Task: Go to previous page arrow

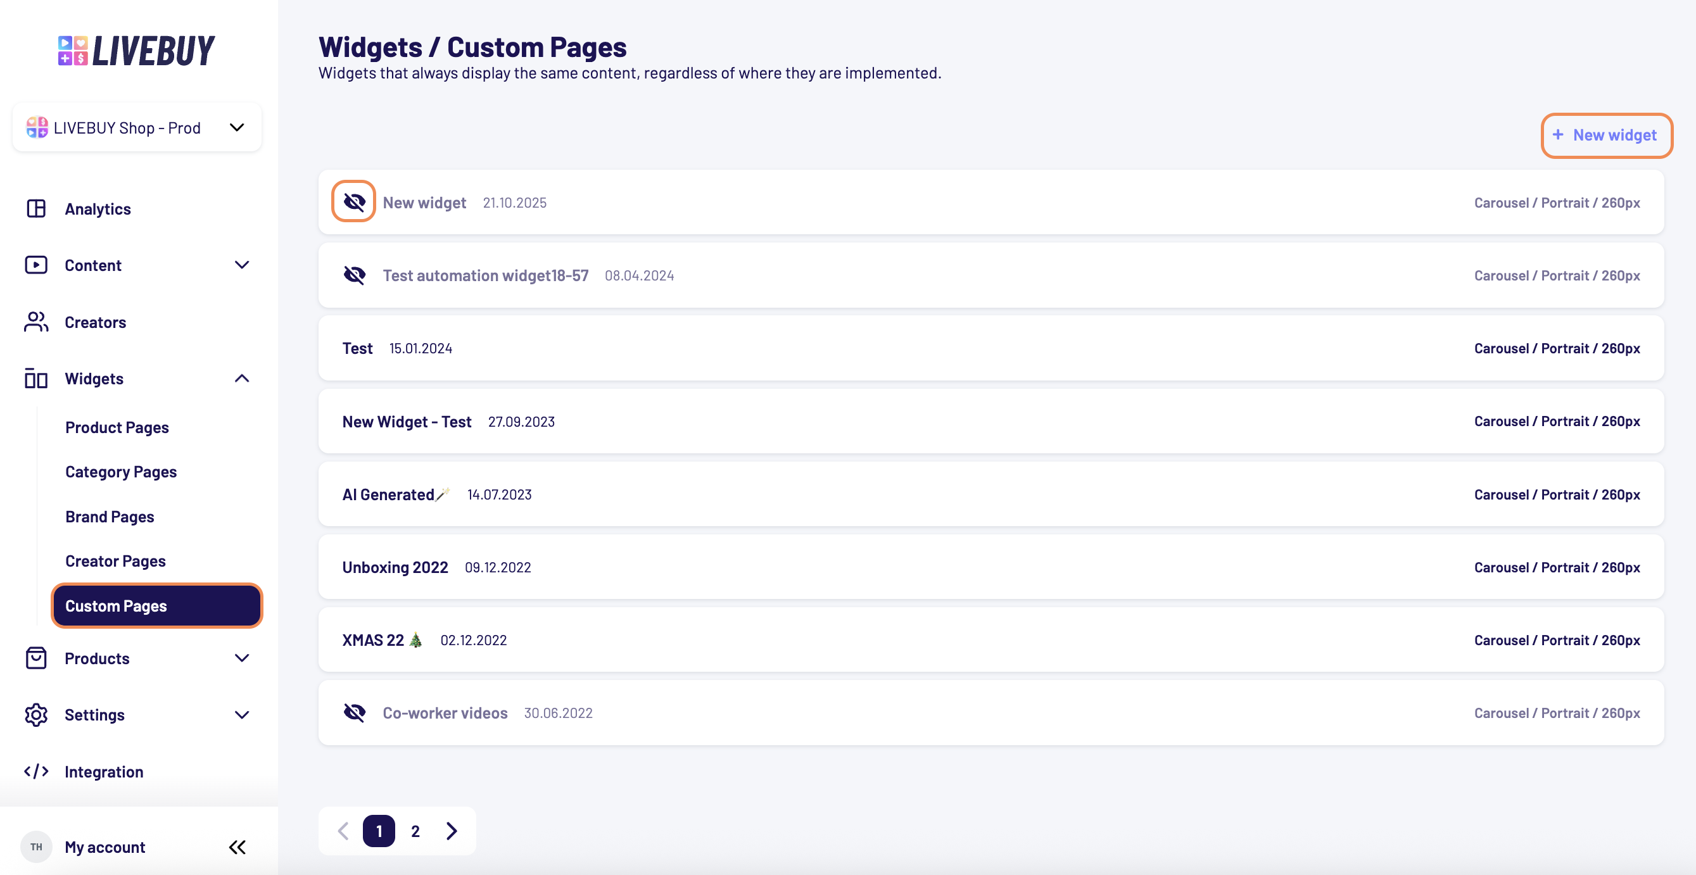Action: click(x=343, y=831)
